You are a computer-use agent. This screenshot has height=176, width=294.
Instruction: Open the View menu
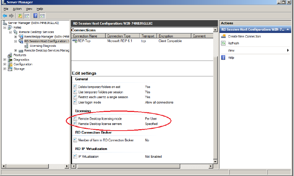point(29,9)
